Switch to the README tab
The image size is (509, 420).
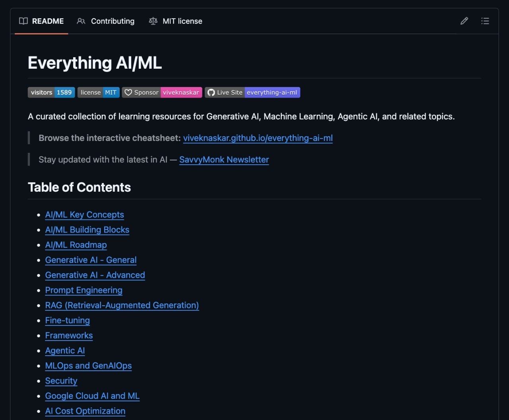point(41,21)
